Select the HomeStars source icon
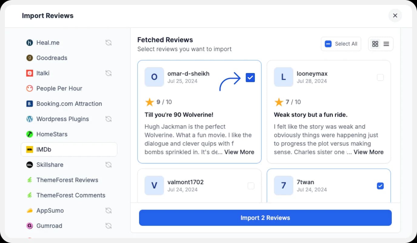Viewport: 417px width, 243px height. click(29, 134)
